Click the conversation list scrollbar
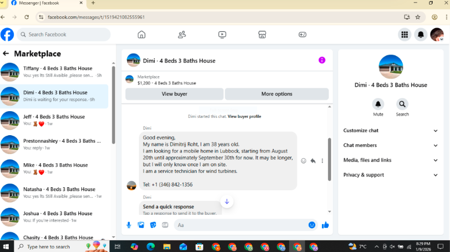 [x=113, y=105]
